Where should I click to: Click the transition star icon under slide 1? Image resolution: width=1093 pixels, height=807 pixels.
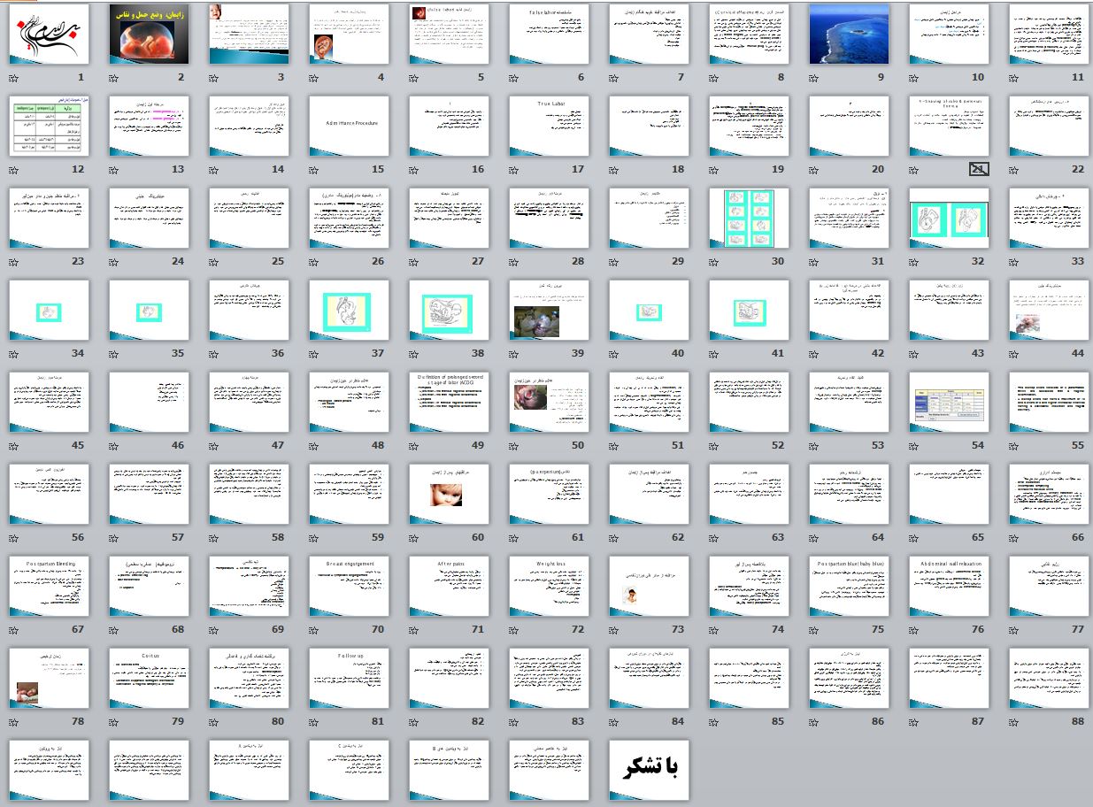click(15, 79)
